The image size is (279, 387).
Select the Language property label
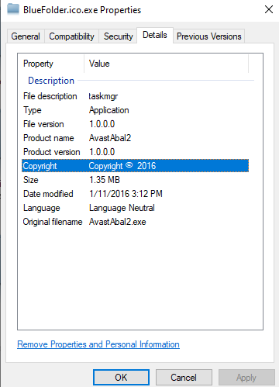pyautogui.click(x=42, y=208)
